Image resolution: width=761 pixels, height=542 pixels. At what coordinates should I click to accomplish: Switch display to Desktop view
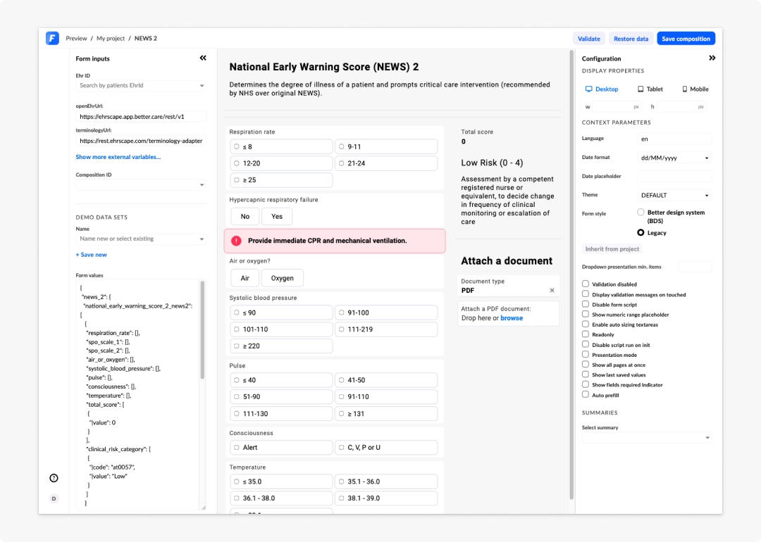602,89
